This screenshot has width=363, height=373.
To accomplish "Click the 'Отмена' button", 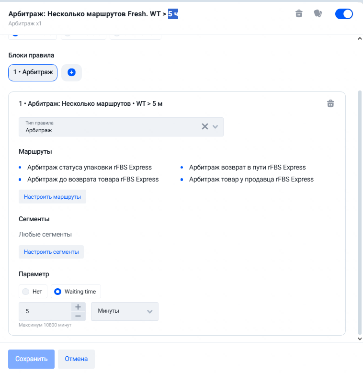I will 76,359.
